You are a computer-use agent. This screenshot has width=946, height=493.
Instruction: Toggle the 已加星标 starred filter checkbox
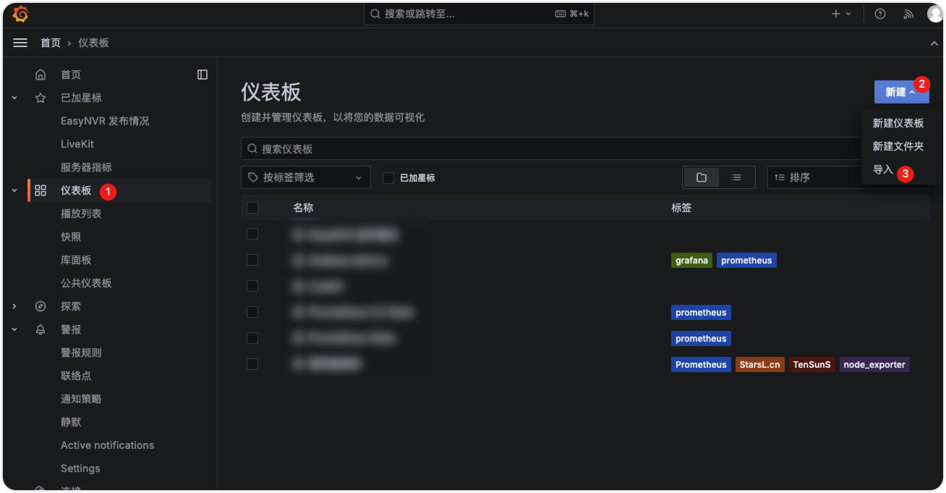pyautogui.click(x=388, y=177)
